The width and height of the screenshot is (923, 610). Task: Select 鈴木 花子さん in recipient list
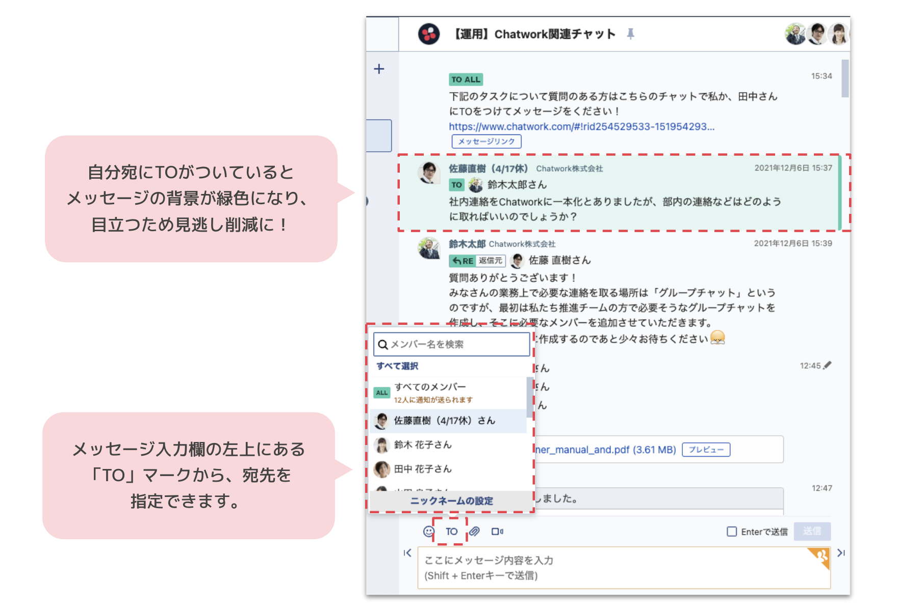point(448,445)
